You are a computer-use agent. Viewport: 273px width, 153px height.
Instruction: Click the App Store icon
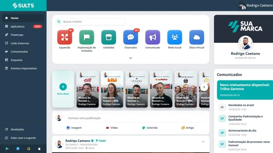(18, 149)
